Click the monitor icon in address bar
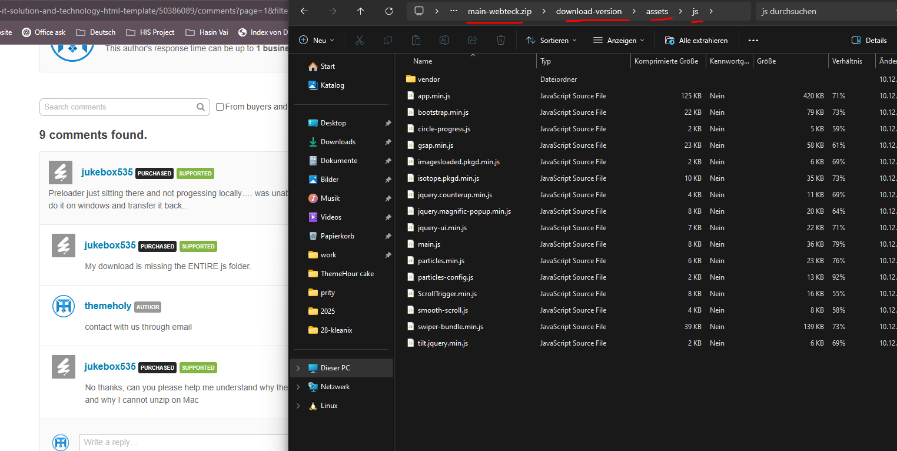 click(x=419, y=11)
